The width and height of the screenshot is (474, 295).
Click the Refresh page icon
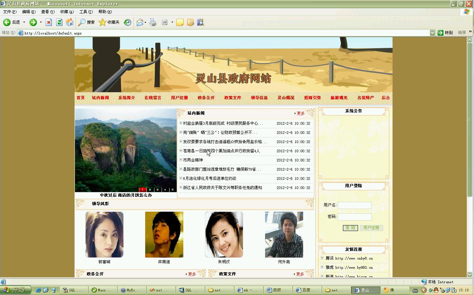coord(59,22)
